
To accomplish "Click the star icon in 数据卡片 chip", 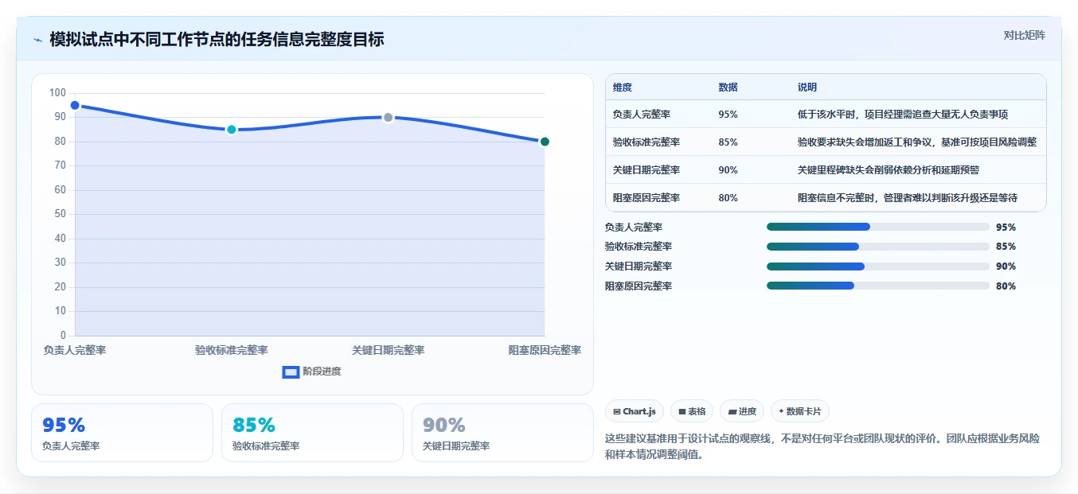I will coord(781,412).
